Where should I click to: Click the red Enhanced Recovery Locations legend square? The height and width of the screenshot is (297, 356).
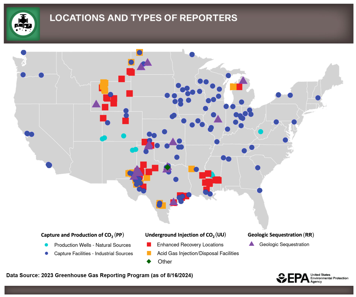pos(148,245)
